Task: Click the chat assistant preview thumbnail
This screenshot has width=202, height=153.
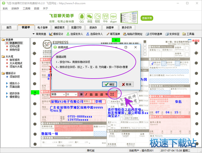Action: coord(129,17)
